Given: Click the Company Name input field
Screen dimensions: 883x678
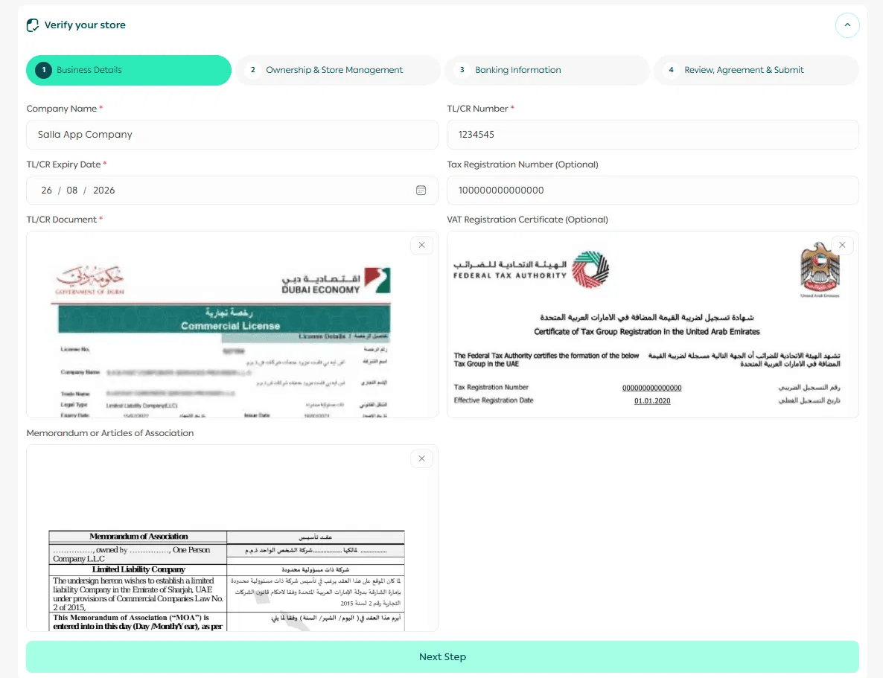Looking at the screenshot, I should pos(232,135).
